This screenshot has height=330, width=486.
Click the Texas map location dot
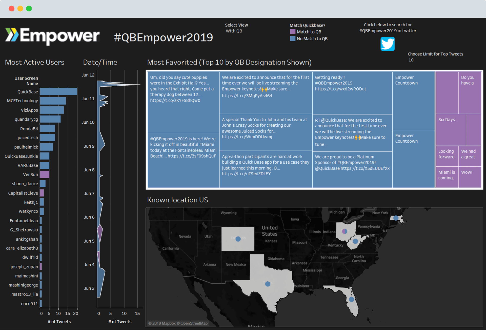pyautogui.click(x=268, y=284)
